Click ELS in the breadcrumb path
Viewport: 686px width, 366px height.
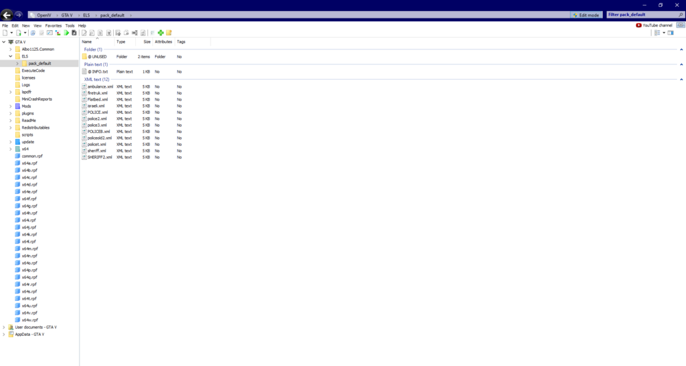tap(86, 15)
